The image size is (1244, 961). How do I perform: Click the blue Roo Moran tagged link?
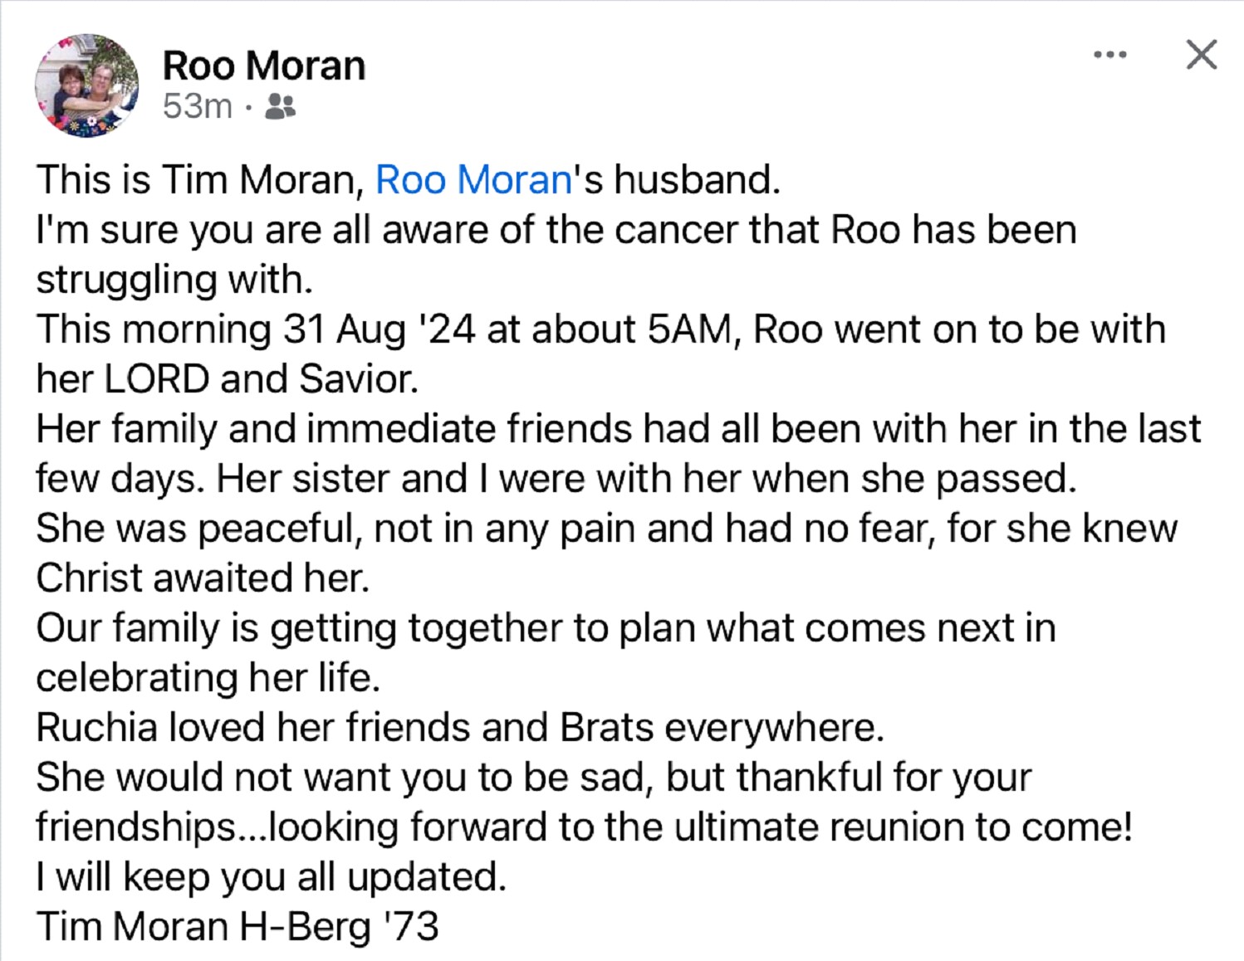[473, 180]
